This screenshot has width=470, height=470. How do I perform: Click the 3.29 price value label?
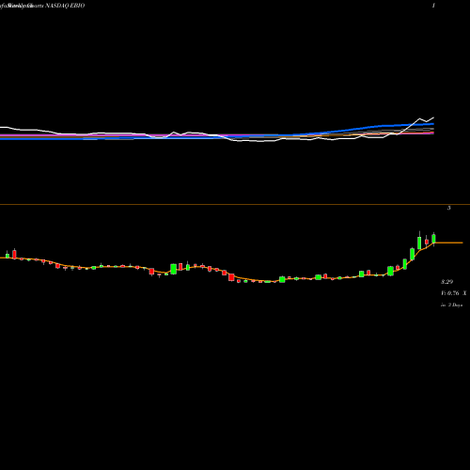(447, 282)
